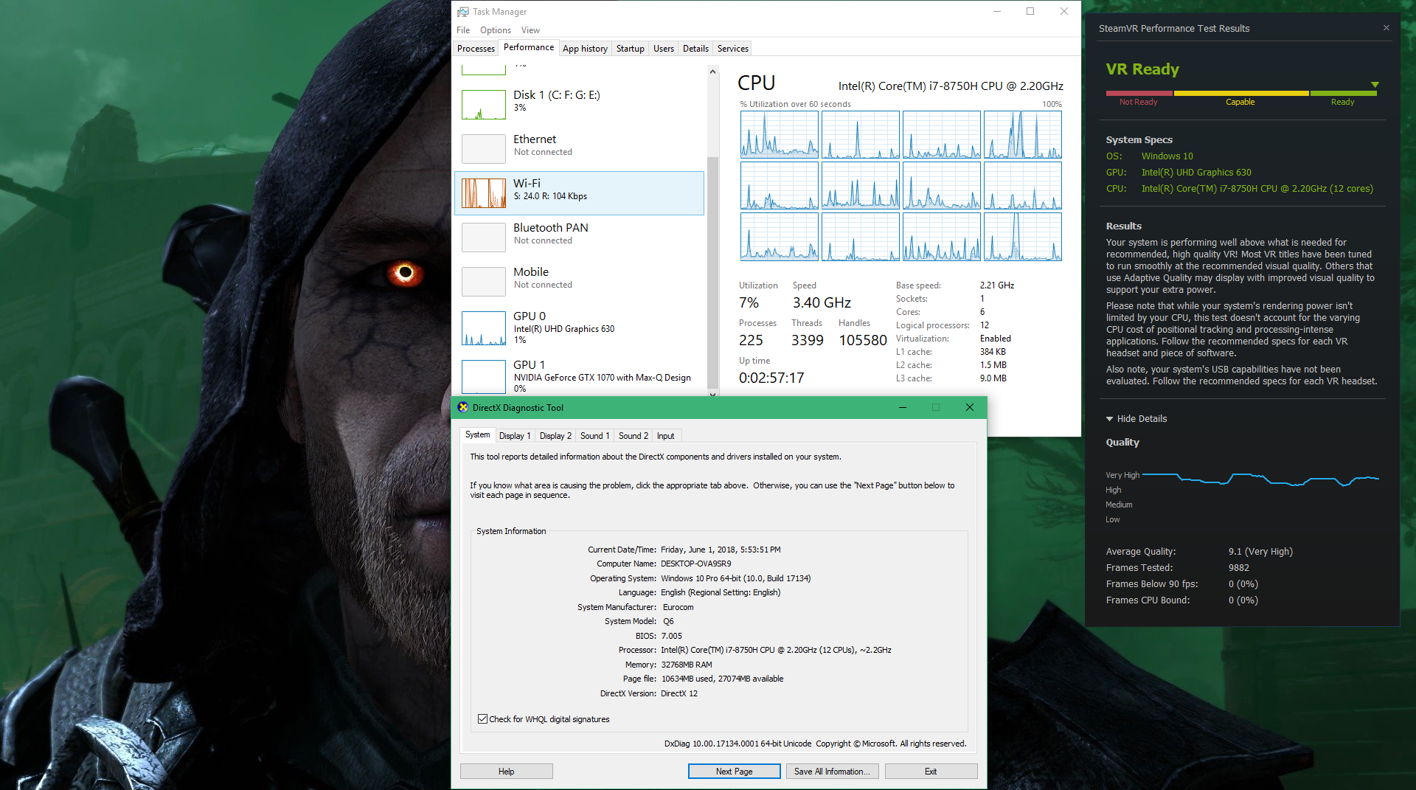
Task: Click the Capable label on VR scale
Action: point(1240,102)
